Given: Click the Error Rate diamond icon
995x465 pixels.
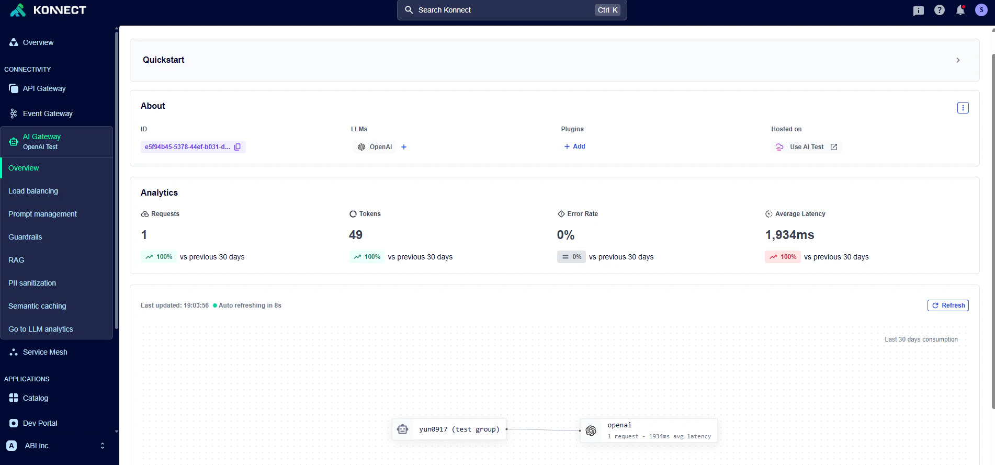Looking at the screenshot, I should point(561,214).
